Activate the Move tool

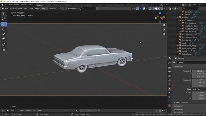(4, 24)
